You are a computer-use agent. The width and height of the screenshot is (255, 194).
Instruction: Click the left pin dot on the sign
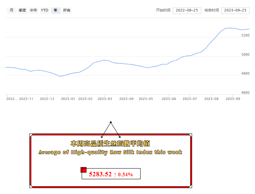click(102, 137)
